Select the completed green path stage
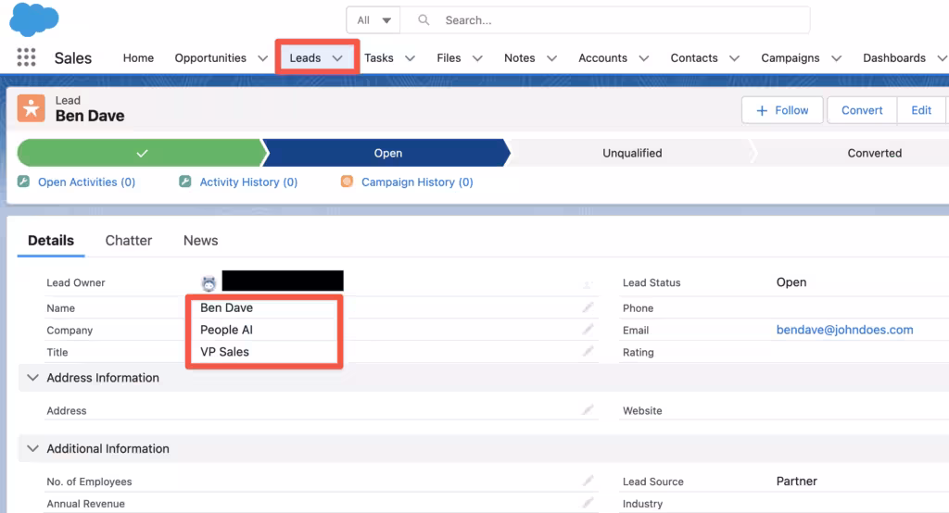The image size is (949, 513). [142, 153]
